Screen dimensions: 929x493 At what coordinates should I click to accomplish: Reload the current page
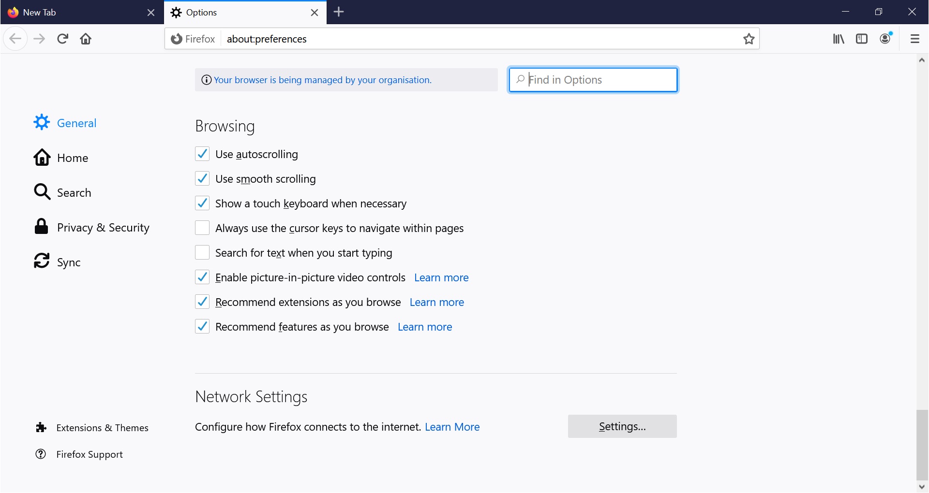62,39
